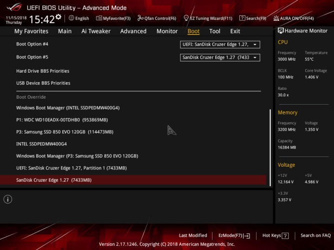
Task: Start EZ Tuning Wizard(F11)
Action: [211, 18]
